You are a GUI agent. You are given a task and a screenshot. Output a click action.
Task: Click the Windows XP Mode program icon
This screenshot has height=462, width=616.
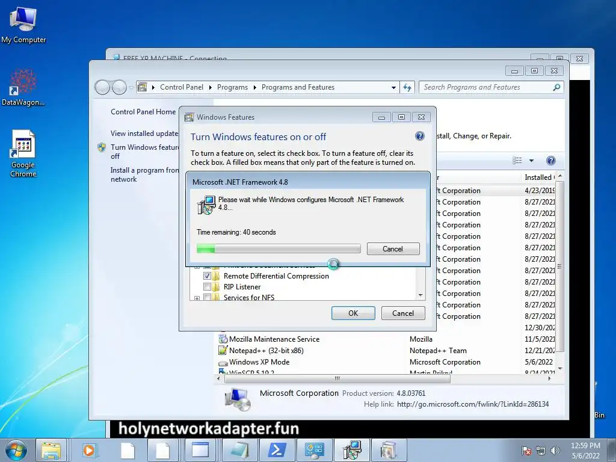[223, 363]
